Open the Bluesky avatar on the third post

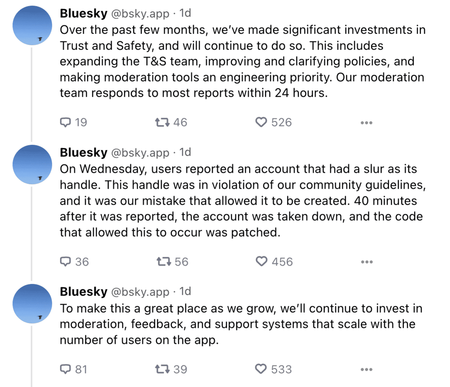[32, 304]
